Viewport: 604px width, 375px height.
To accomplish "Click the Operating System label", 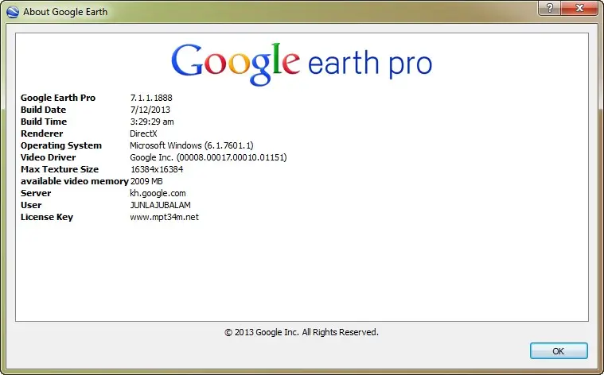I will (60, 145).
